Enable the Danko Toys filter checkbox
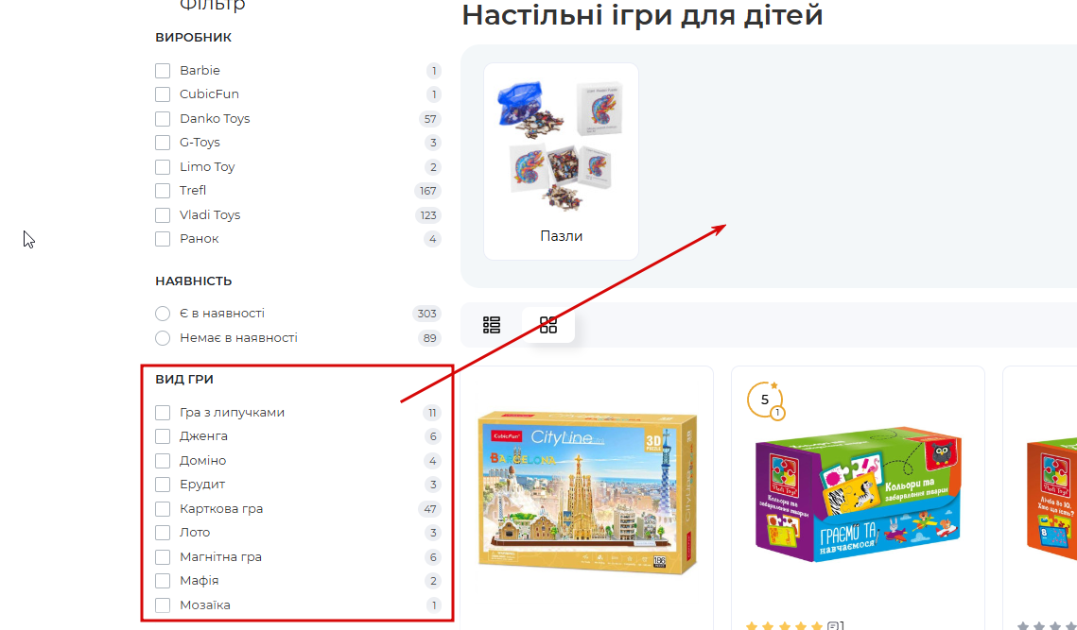Viewport: 1077px width, 630px height. (x=163, y=119)
